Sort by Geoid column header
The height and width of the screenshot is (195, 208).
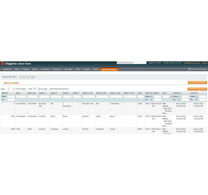[140, 93]
